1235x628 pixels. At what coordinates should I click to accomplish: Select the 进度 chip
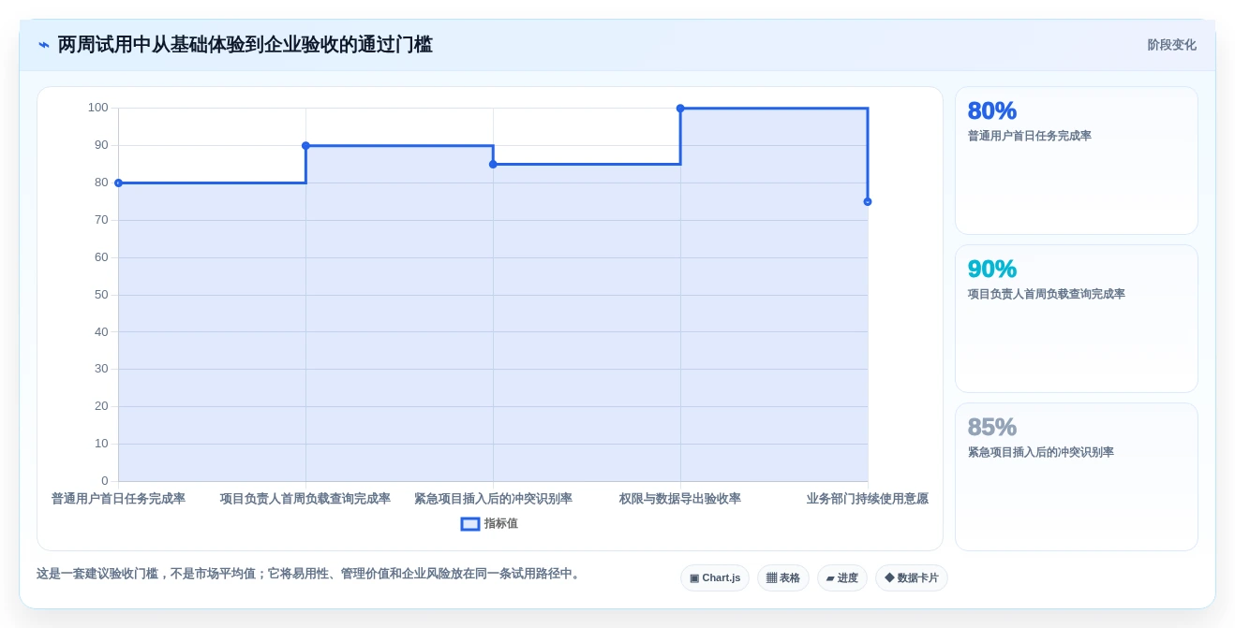(842, 577)
